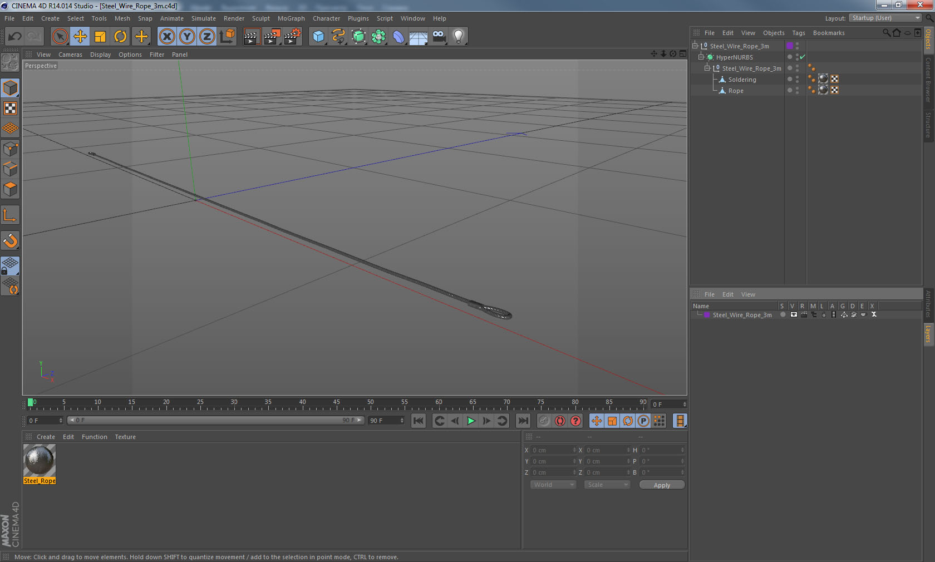
Task: Switch to Polygons mode
Action: click(10, 190)
